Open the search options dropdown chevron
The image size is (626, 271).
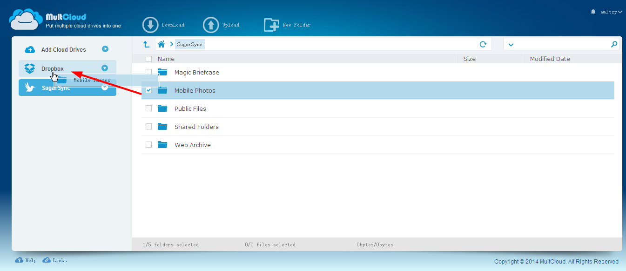click(511, 45)
